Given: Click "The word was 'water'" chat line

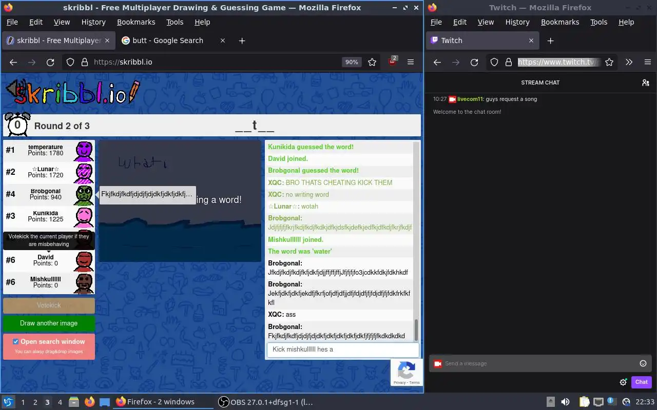Looking at the screenshot, I should click(300, 251).
